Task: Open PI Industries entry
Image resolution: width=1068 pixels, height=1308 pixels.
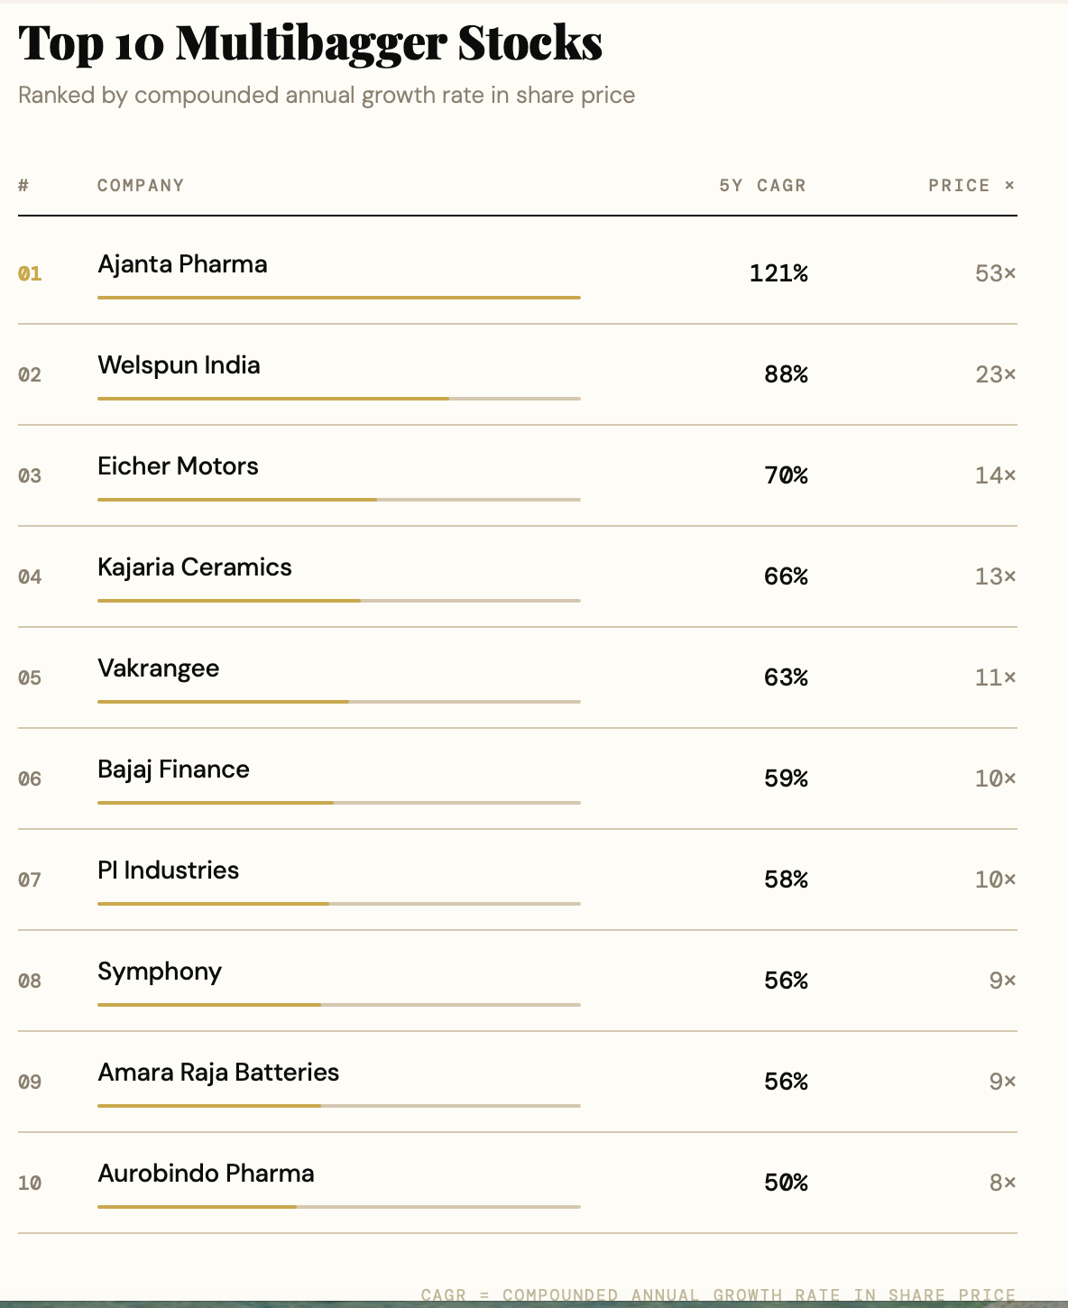Action: pos(169,870)
